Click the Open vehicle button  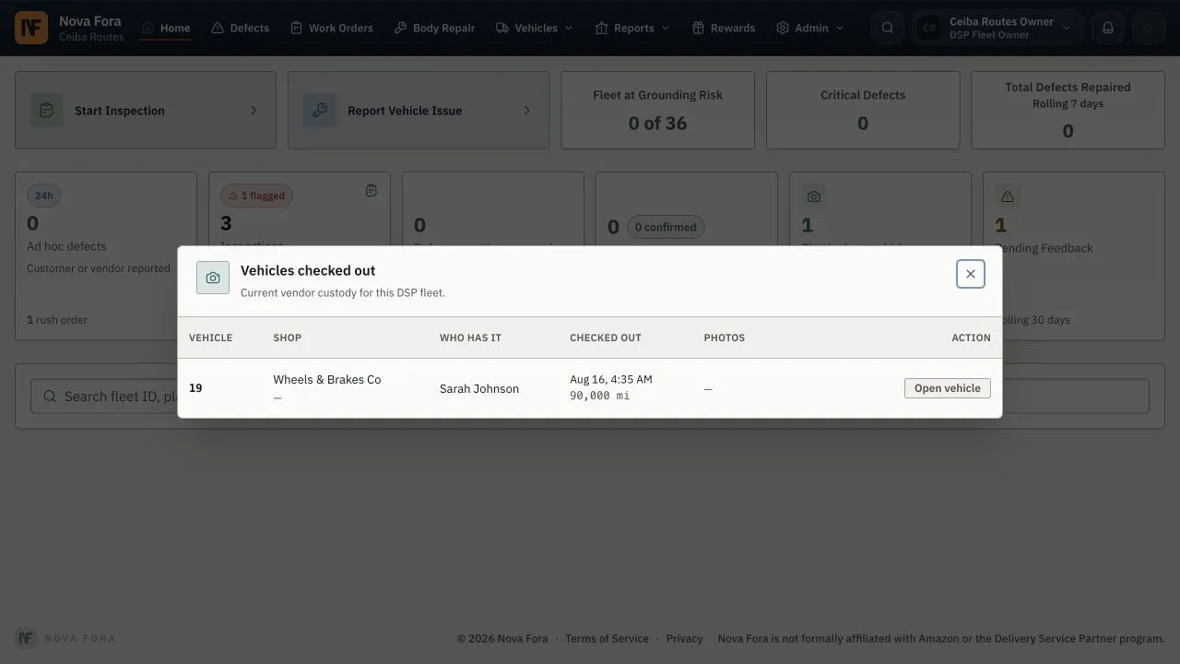click(948, 388)
